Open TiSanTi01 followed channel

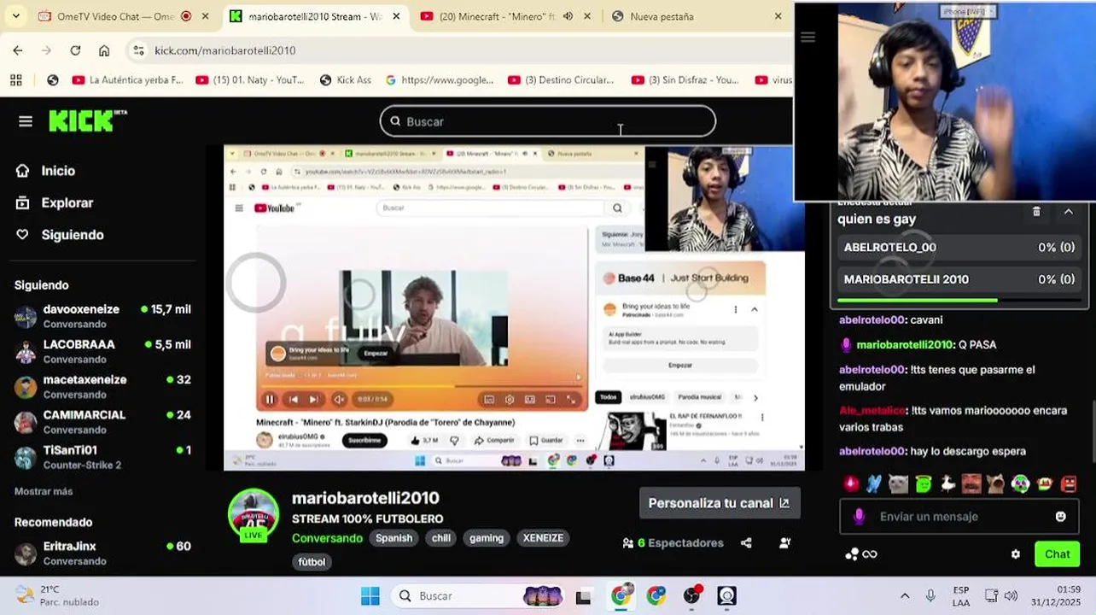pos(102,457)
